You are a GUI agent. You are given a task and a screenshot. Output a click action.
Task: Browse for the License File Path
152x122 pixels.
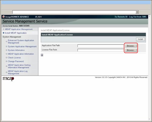[131, 50]
